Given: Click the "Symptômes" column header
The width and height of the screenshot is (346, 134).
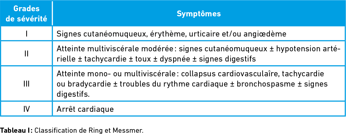Looking at the screenshot, I should (199, 14).
